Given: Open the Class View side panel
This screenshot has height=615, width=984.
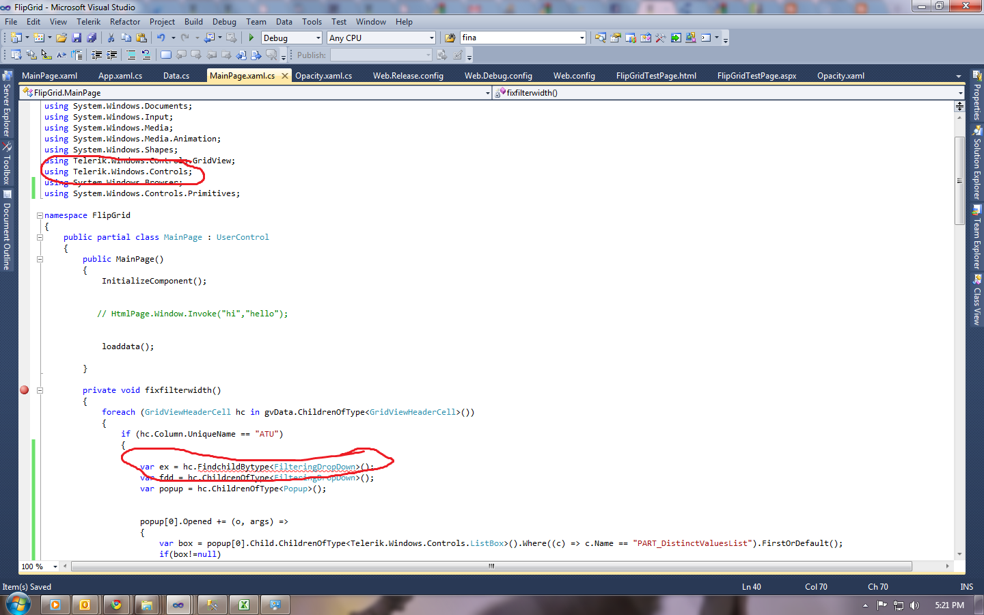Looking at the screenshot, I should pyautogui.click(x=977, y=300).
